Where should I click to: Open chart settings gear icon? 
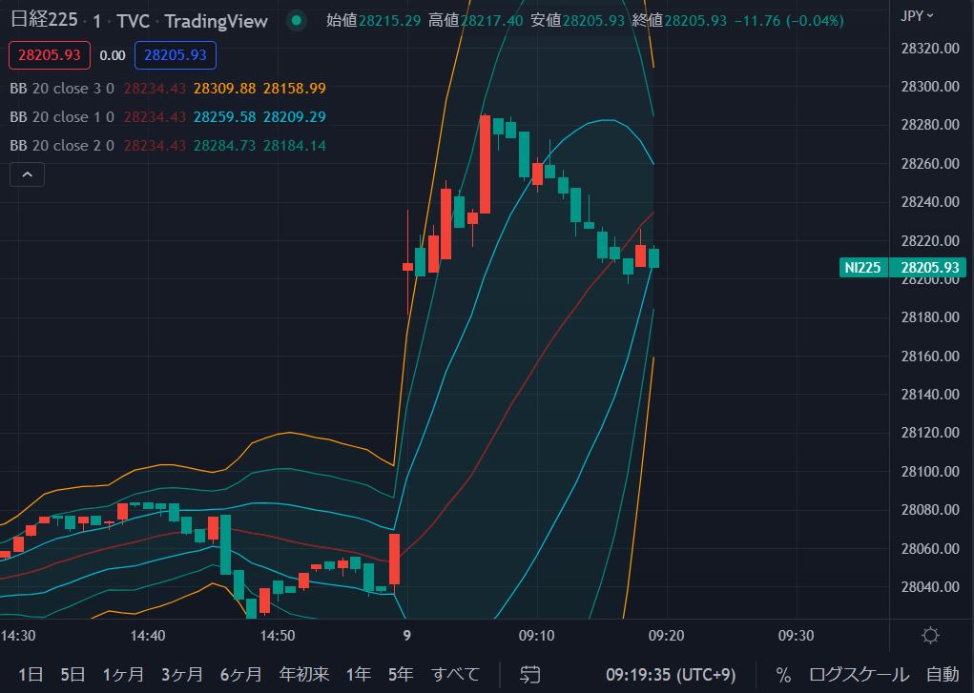pyautogui.click(x=930, y=636)
